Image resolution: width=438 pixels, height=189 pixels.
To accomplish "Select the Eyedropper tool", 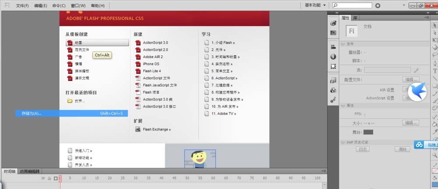I will (434, 132).
